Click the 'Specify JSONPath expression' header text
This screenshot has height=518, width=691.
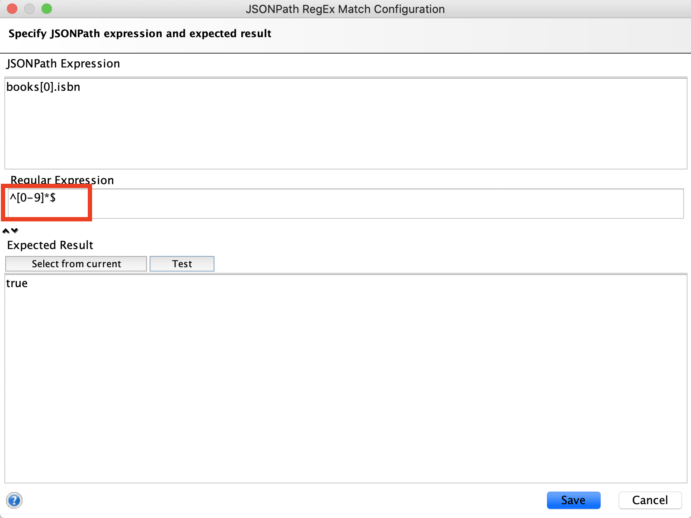(x=140, y=34)
